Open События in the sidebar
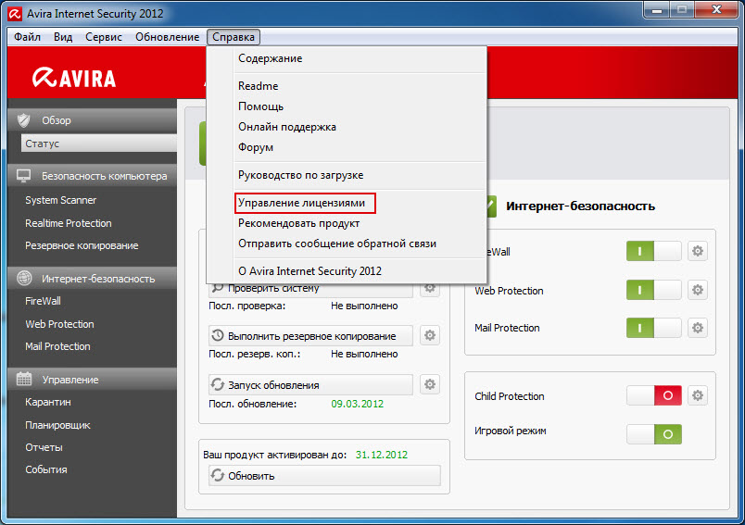Screen dimensions: 745x525 pyautogui.click(x=46, y=469)
